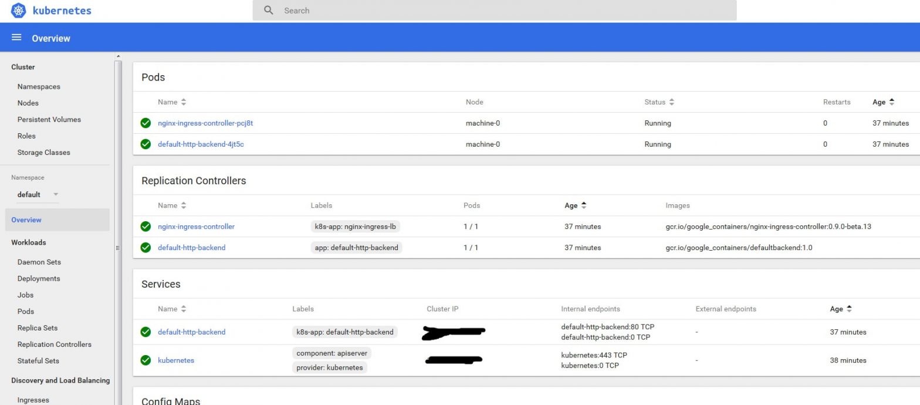This screenshot has width=920, height=405.
Task: Sort Services by Name arrow
Action: click(184, 309)
